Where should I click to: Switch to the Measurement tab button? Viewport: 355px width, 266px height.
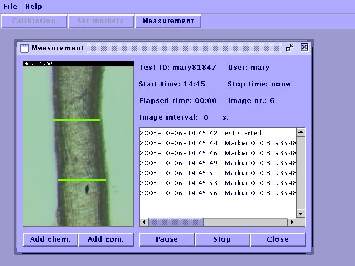coord(168,21)
